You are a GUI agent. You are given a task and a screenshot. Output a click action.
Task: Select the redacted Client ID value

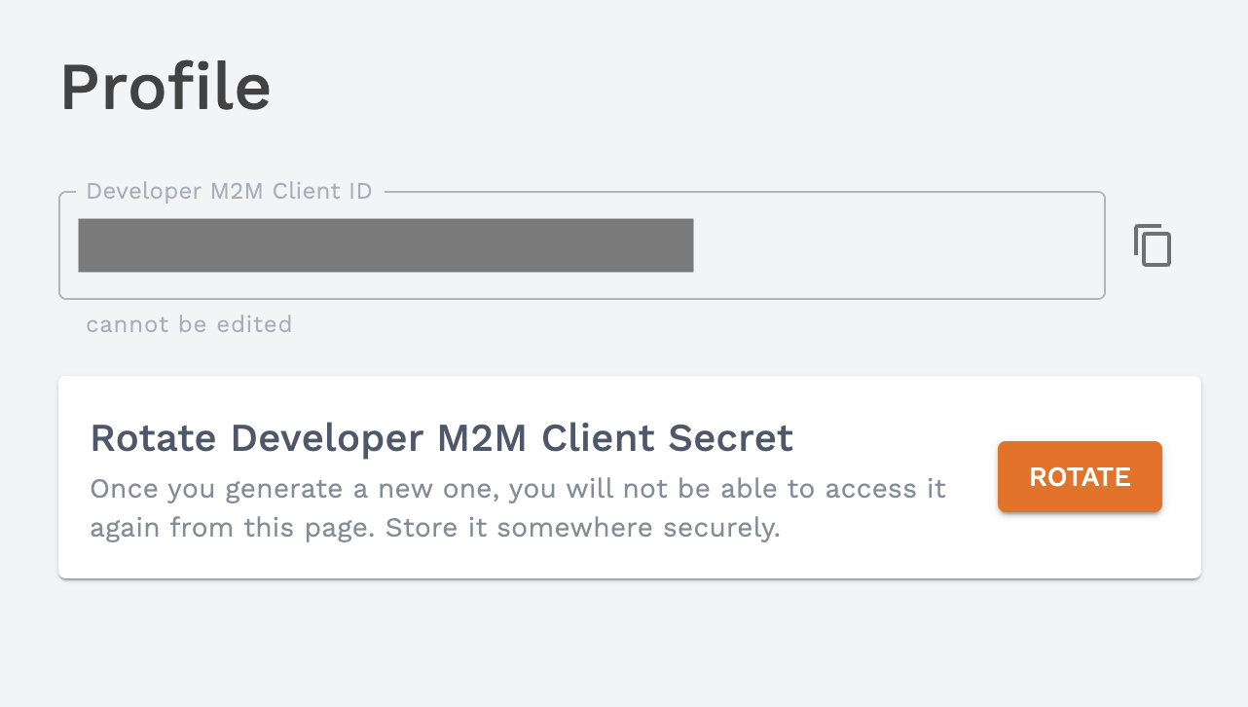click(x=385, y=245)
